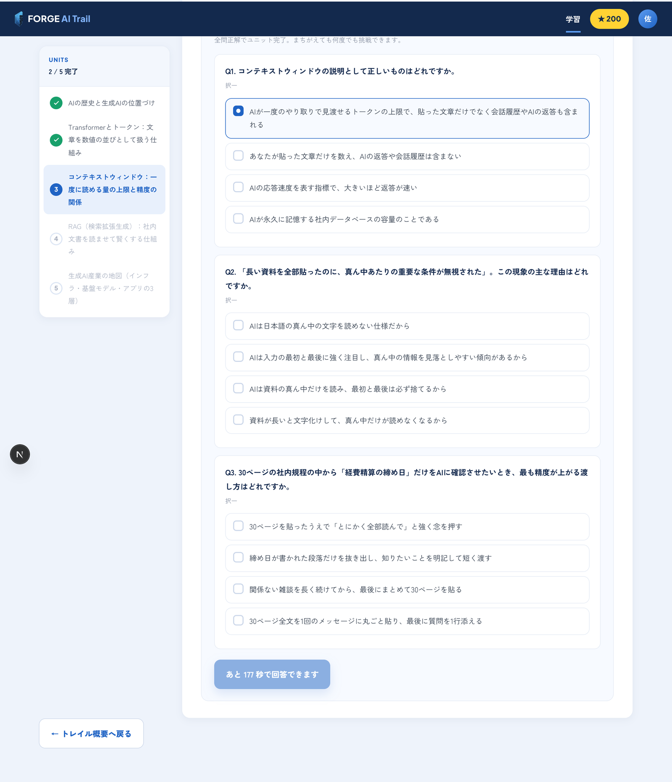Viewport: 672px width, 782px height.
Task: Select Q1 option あなたが貼った文章だけを数え
Action: pos(407,156)
